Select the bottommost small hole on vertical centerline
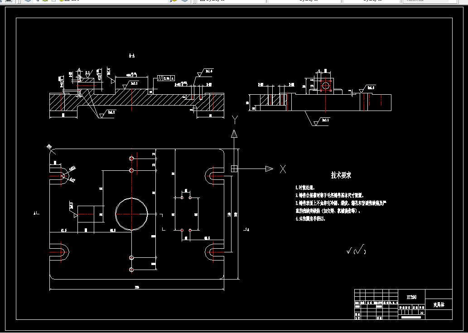468x333 pixels. pos(132,270)
